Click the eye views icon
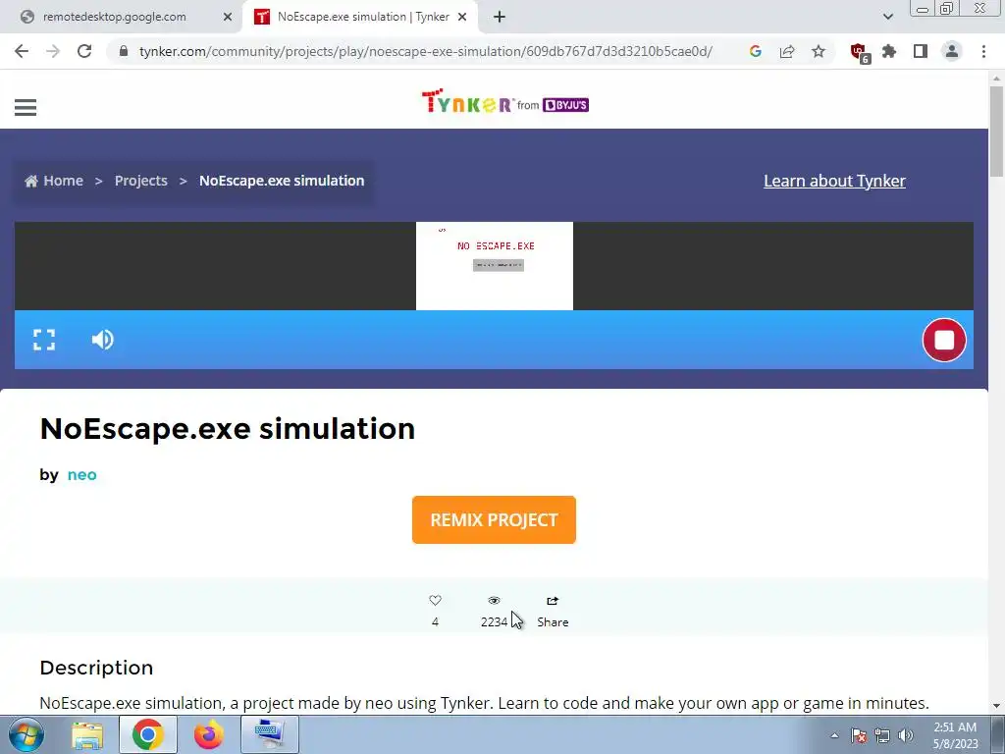This screenshot has height=754, width=1005. point(494,601)
